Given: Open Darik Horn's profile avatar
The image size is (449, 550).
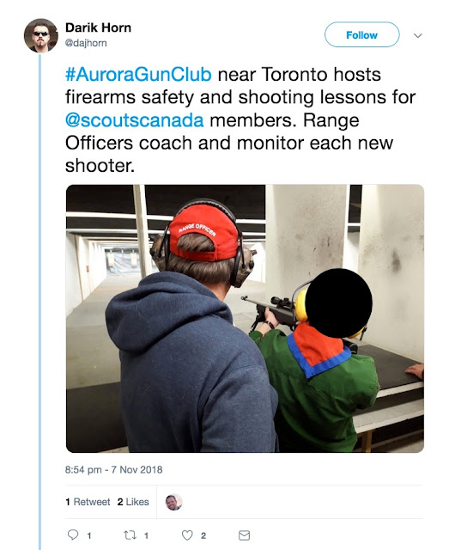Looking at the screenshot, I should [40, 35].
